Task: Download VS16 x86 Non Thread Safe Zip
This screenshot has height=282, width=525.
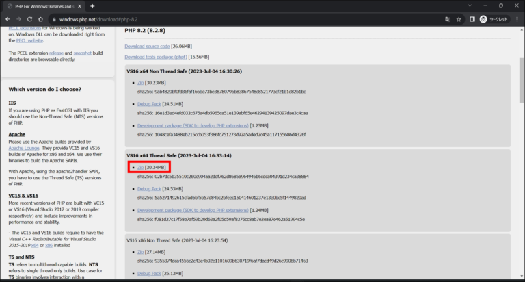Action: click(140, 252)
